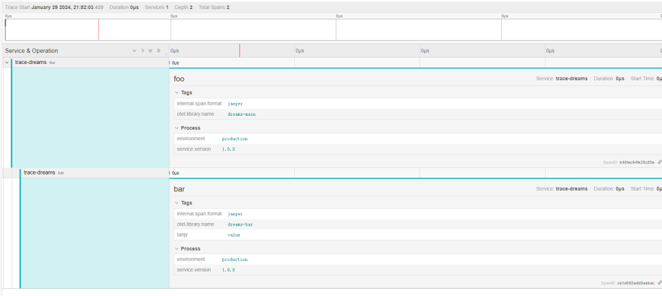
Task: Click the otel.library.name dreams-bar tag row
Action: (x=414, y=224)
